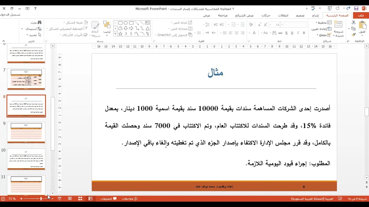Insert a New Slide via its icon

click(x=338, y=24)
